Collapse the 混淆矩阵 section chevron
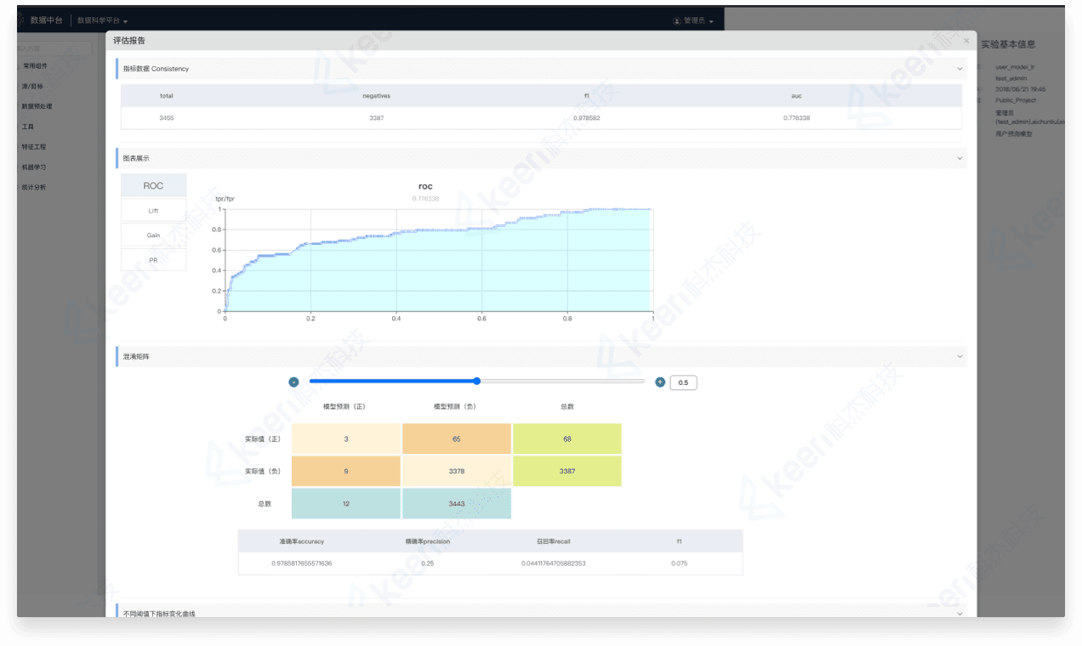The height and width of the screenshot is (646, 1082). 960,357
